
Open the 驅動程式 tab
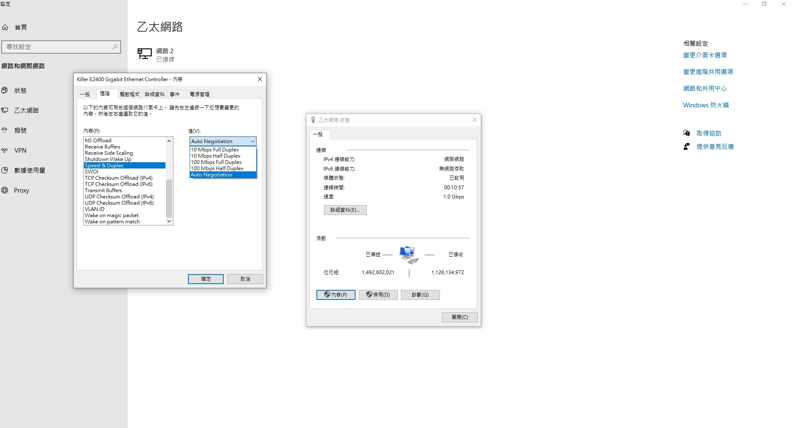[x=130, y=94]
